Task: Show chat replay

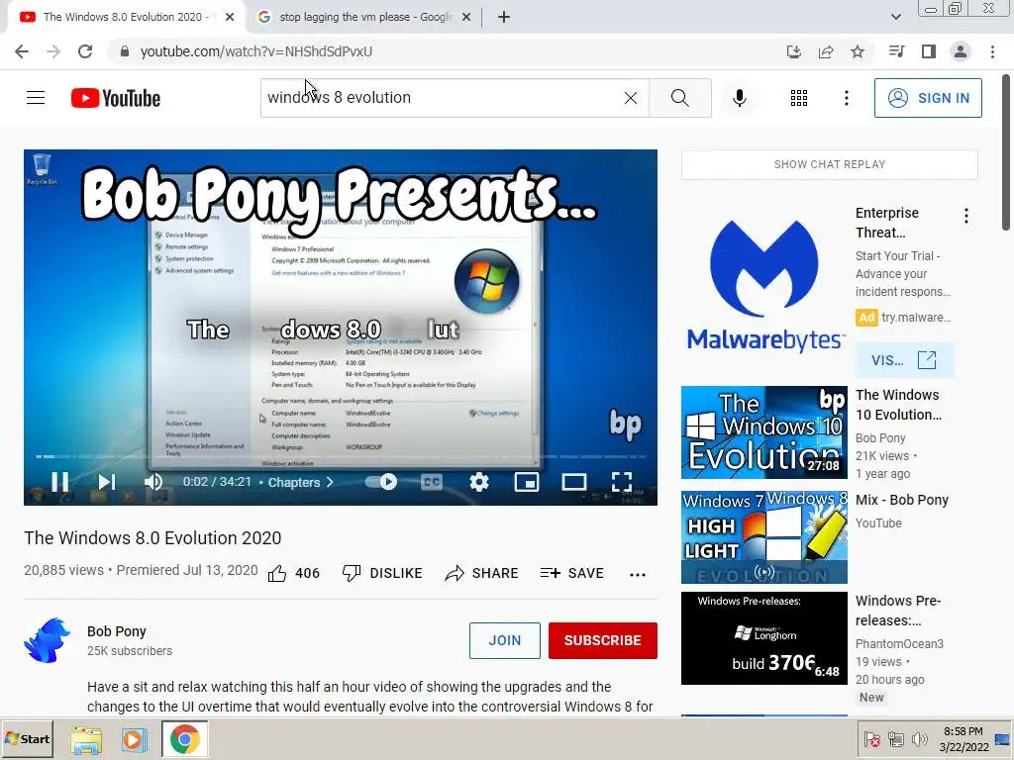Action: (829, 164)
